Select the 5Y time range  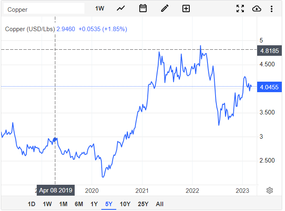click(109, 204)
